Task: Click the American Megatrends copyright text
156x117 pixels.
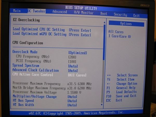Action: coord(76,113)
